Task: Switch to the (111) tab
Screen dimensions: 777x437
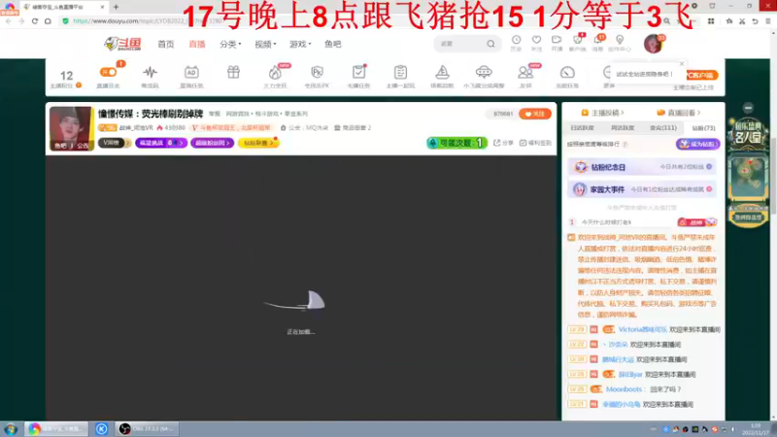Action: coord(663,128)
